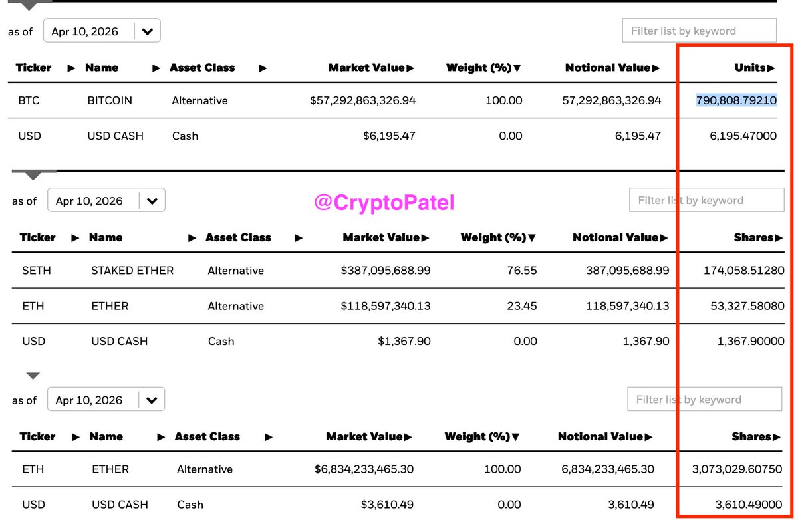The image size is (798, 528).
Task: Collapse the section triangle above Staked Ether table
Action: (33, 176)
